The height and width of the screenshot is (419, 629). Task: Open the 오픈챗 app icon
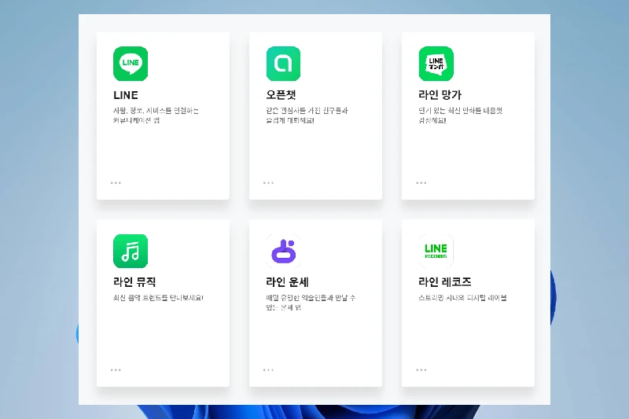(283, 64)
